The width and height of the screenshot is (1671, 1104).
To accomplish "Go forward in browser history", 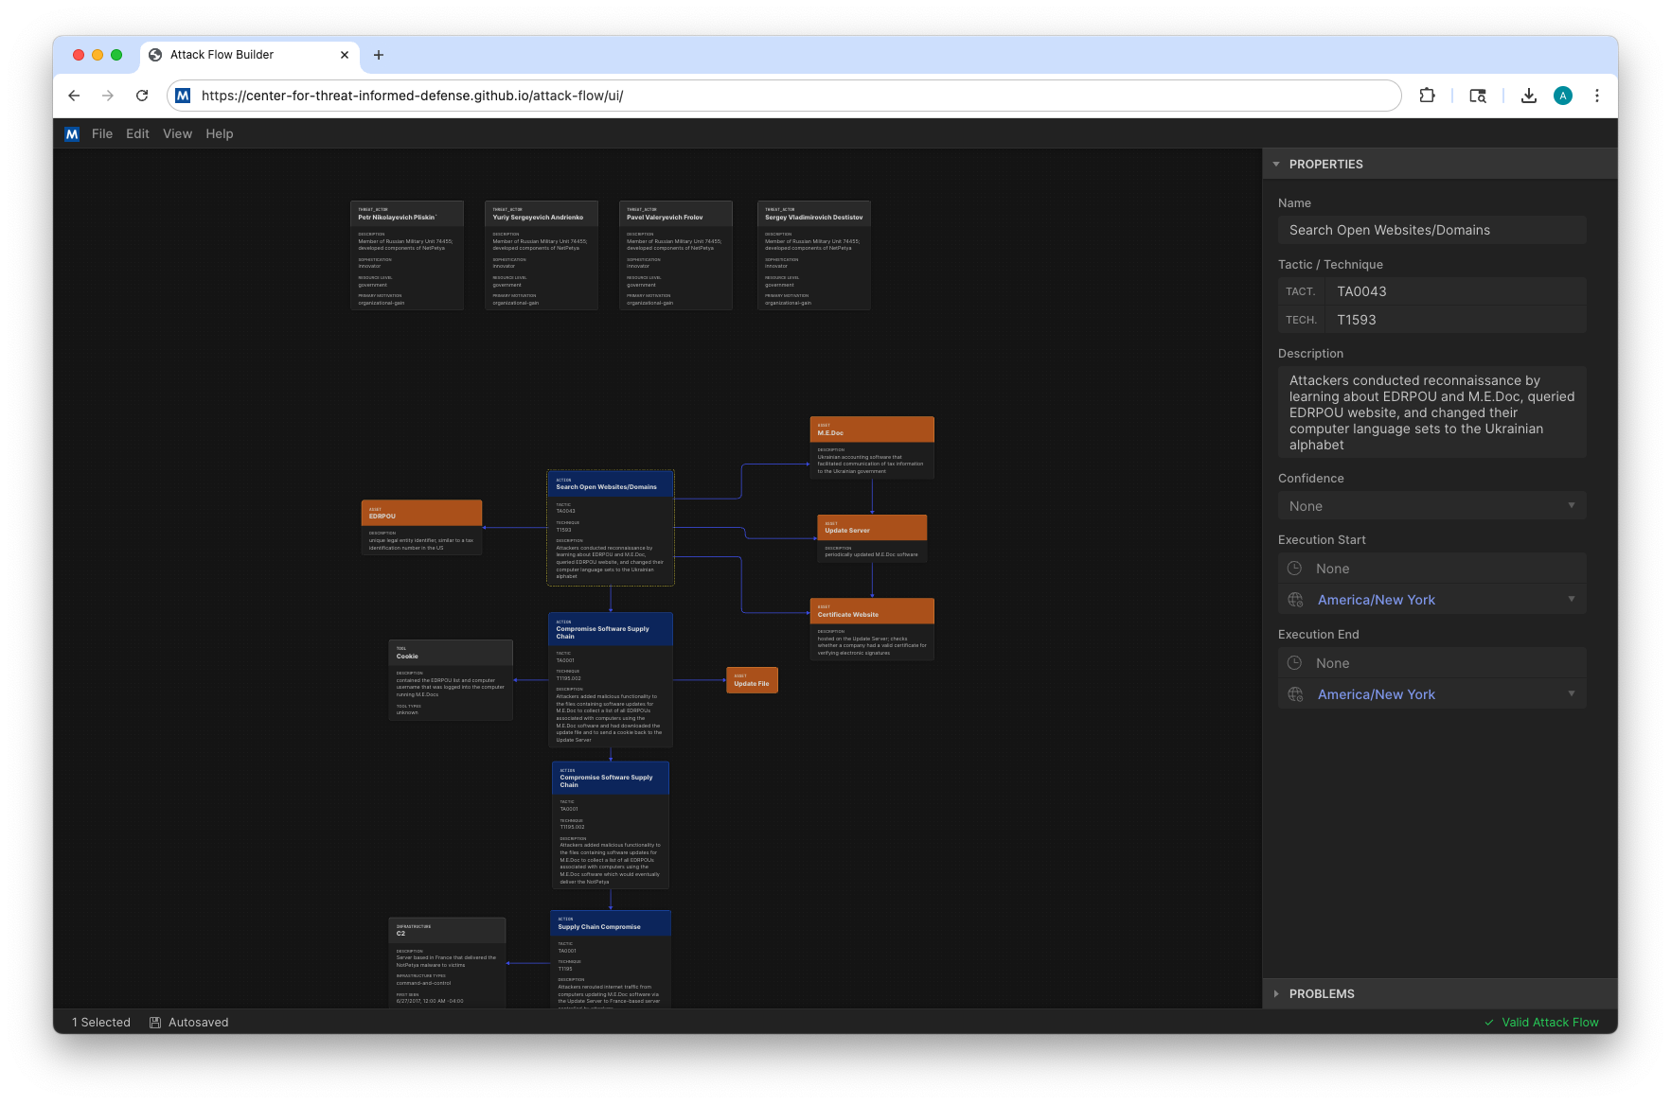I will pyautogui.click(x=108, y=96).
